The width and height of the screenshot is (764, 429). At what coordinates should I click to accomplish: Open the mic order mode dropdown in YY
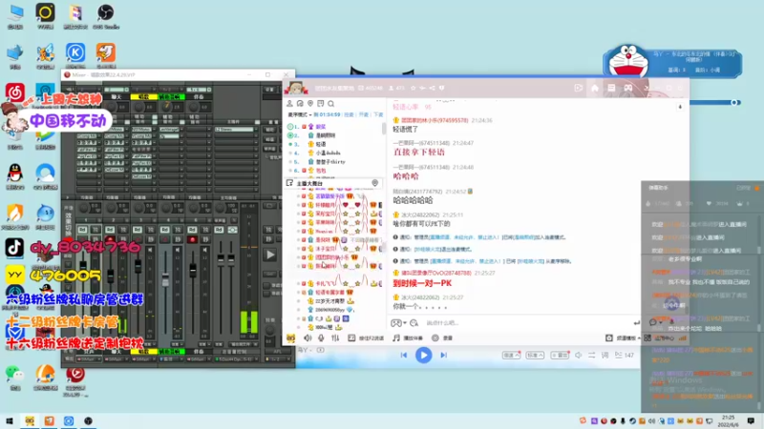point(300,114)
